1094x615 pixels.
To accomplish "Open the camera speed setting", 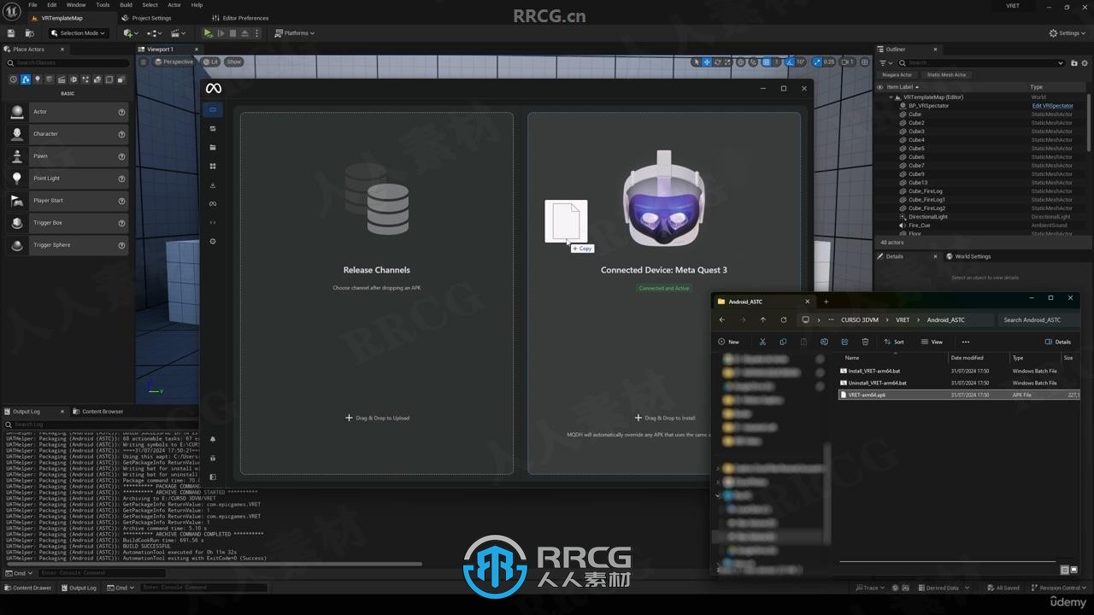I will pos(847,61).
